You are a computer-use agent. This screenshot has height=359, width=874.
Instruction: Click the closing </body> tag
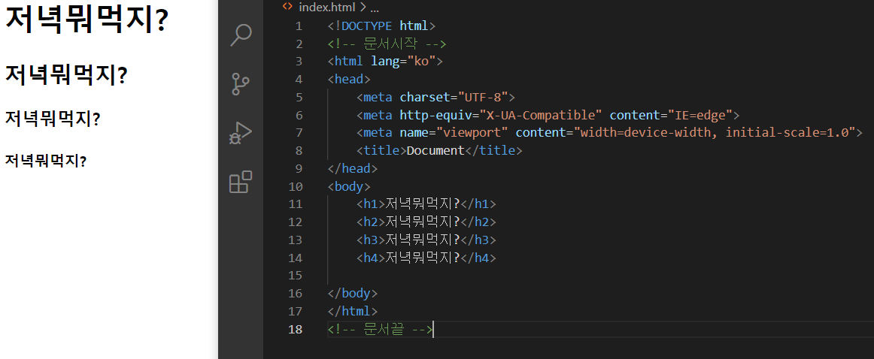(x=353, y=294)
